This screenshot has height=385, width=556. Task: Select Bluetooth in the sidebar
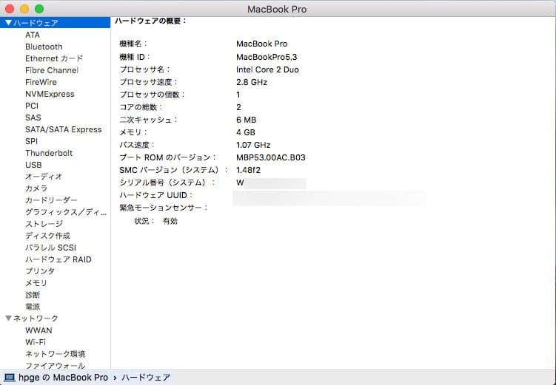pos(44,47)
